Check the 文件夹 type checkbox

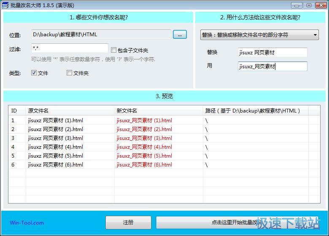point(69,72)
